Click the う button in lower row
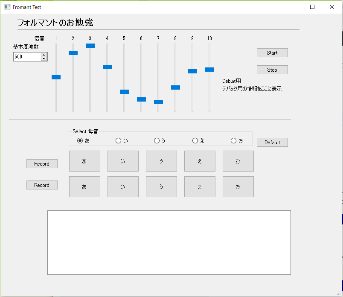This screenshot has width=343, height=297. (161, 187)
